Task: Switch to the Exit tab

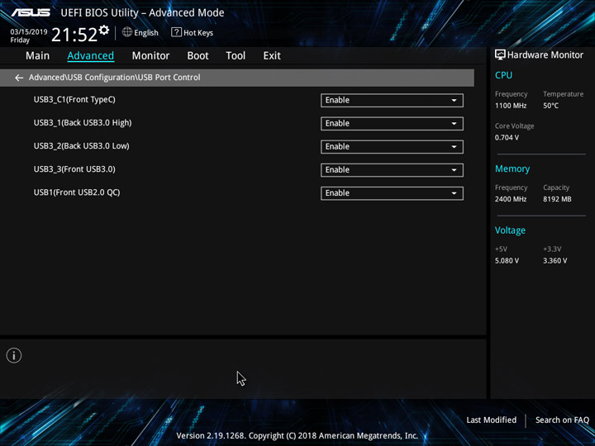Action: [272, 56]
